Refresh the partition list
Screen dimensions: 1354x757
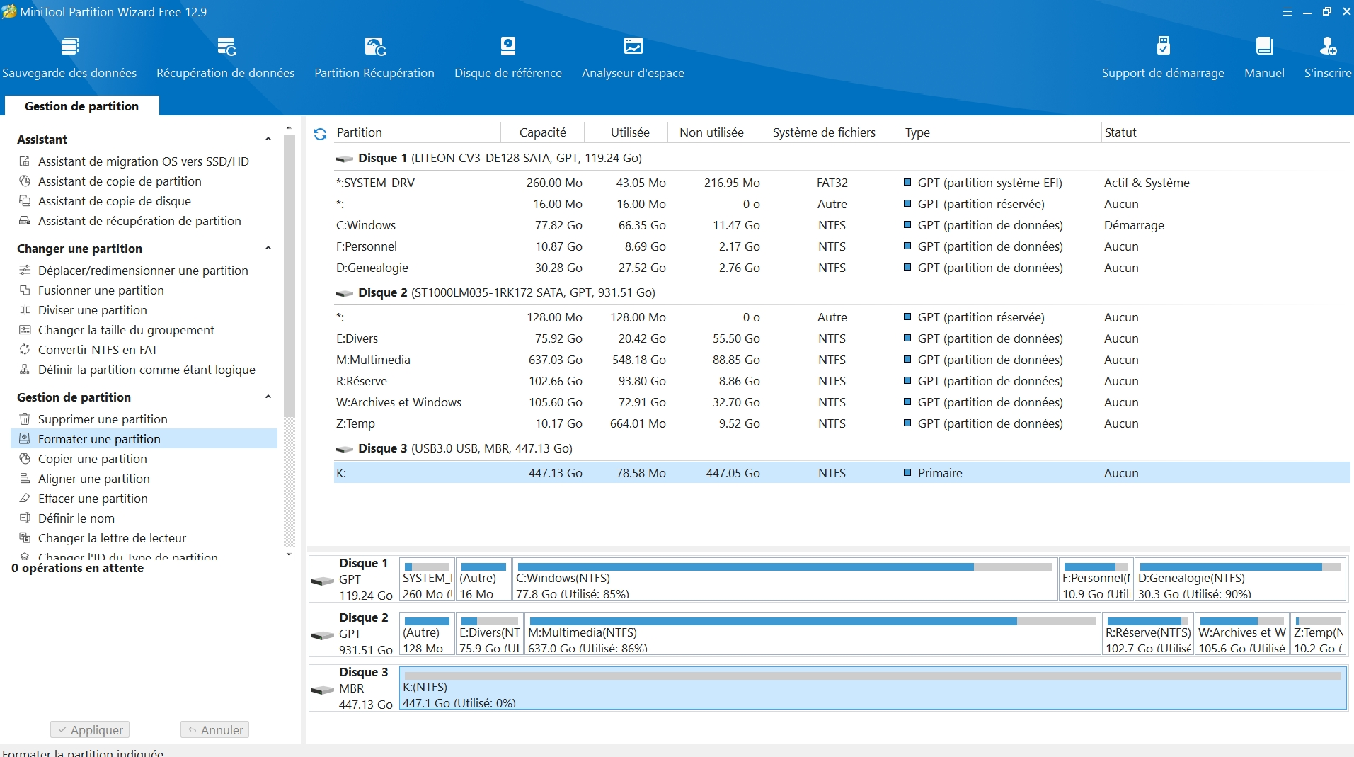[320, 134]
